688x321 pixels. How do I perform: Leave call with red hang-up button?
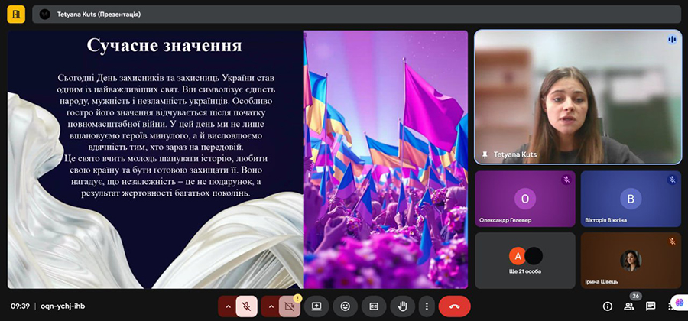(x=455, y=306)
